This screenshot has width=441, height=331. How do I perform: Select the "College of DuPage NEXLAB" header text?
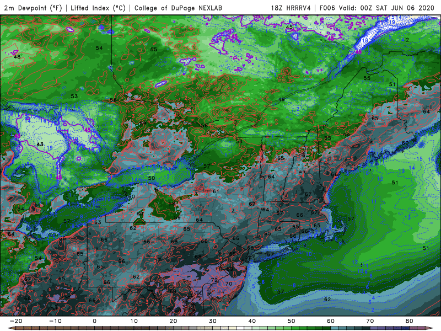click(178, 8)
